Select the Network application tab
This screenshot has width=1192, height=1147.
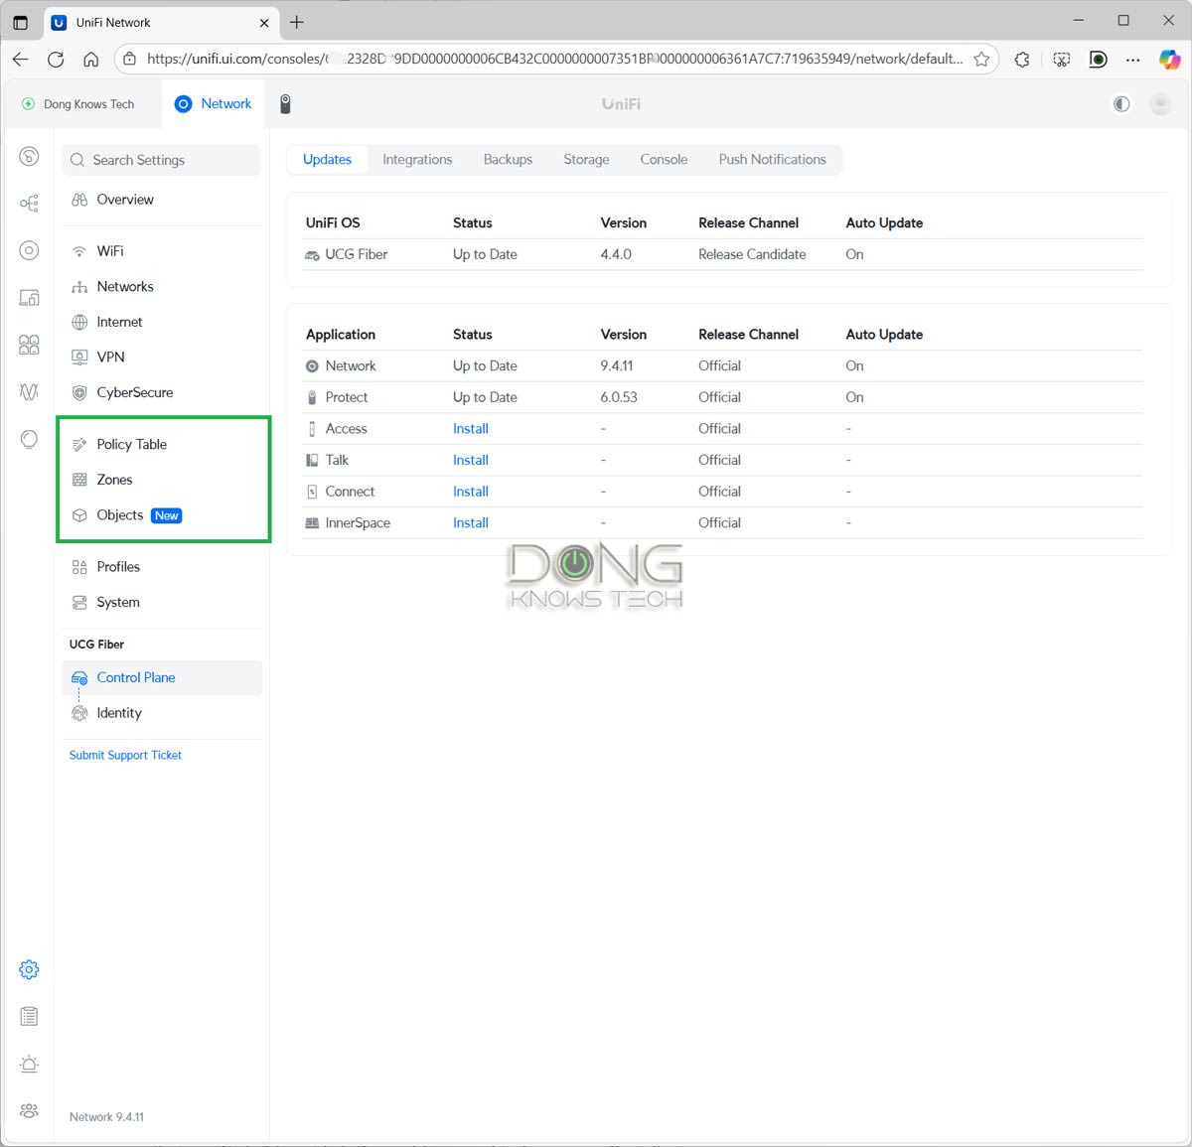214,104
